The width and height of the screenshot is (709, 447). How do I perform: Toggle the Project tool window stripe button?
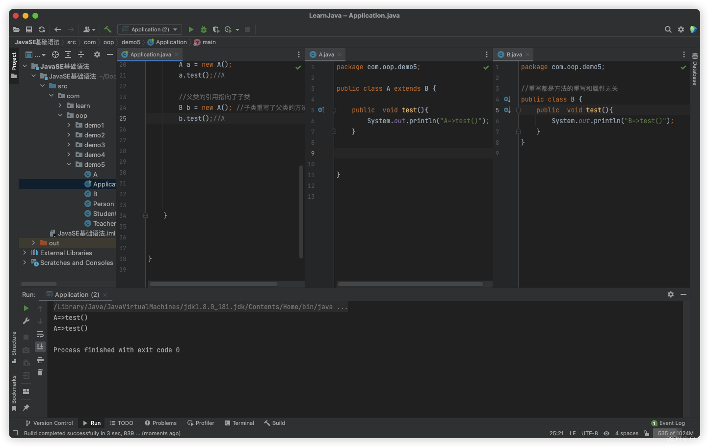(x=14, y=65)
